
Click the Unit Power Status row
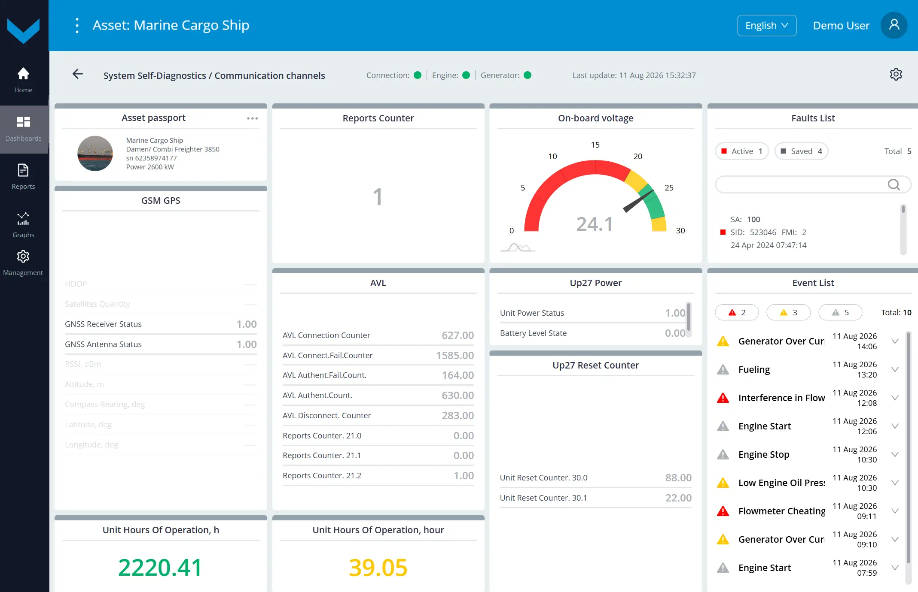point(592,313)
